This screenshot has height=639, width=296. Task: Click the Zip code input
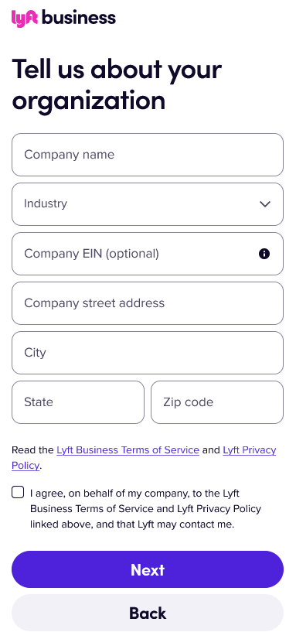click(217, 402)
